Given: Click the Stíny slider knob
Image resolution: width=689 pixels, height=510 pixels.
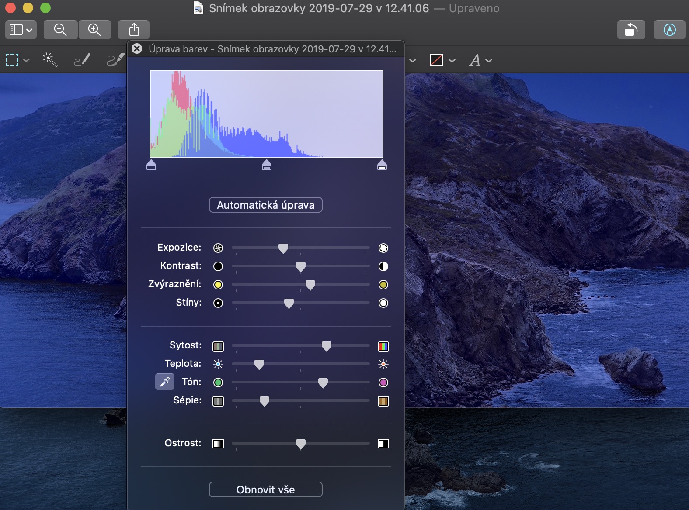Looking at the screenshot, I should [x=289, y=303].
